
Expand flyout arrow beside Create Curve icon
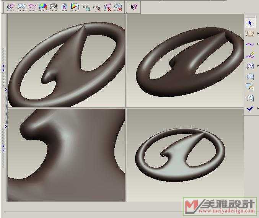pyautogui.click(x=258, y=44)
